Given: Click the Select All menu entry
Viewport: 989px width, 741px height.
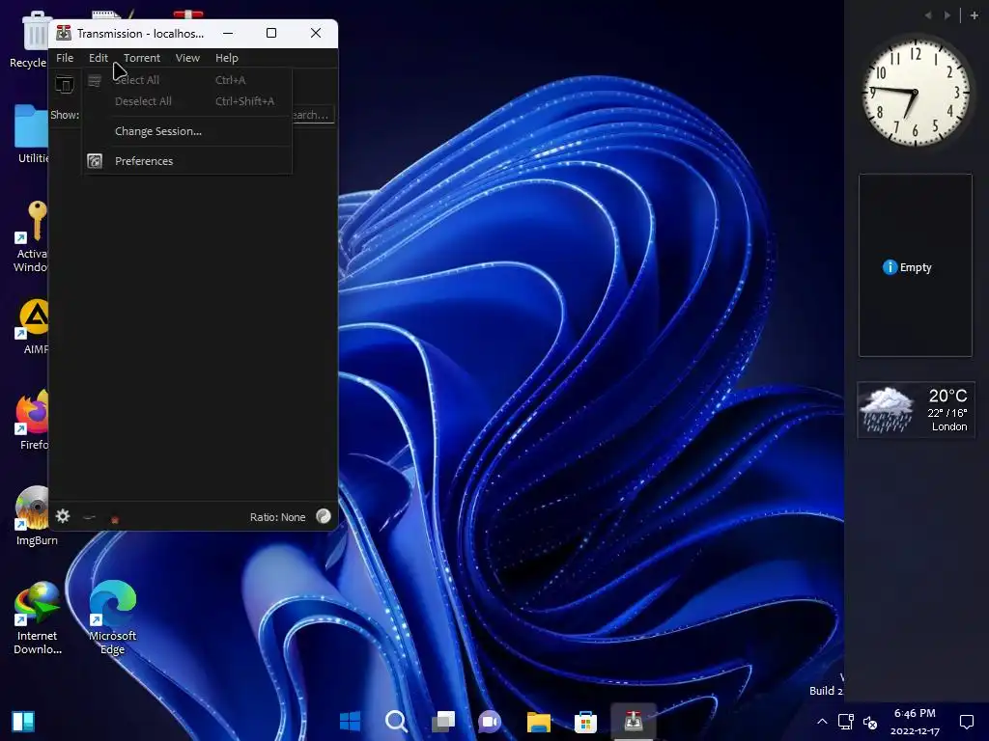Looking at the screenshot, I should [187, 80].
